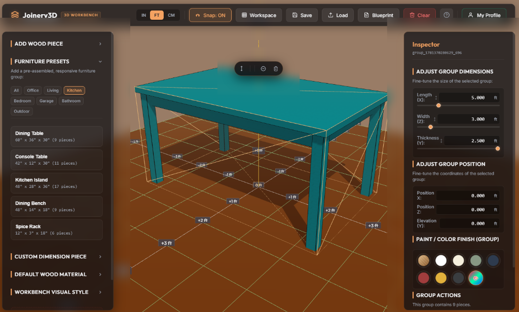Filter presets by Office
519x312 pixels.
(x=33, y=90)
